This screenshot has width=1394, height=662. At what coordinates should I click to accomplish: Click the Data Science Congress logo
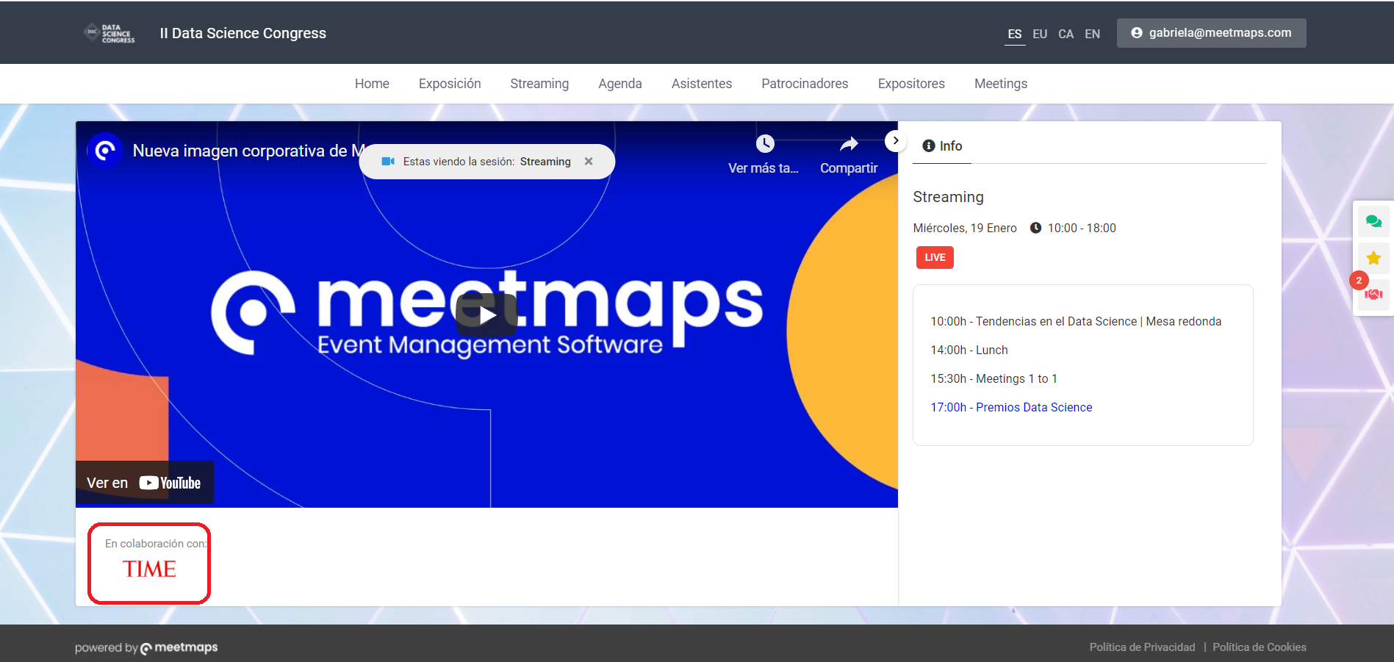pos(111,33)
